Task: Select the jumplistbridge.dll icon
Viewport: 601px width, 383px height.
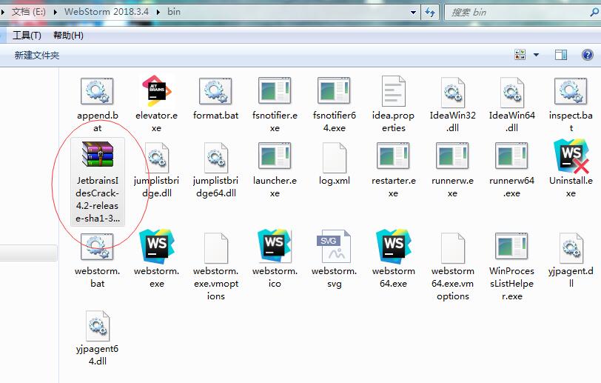Action: coord(157,157)
